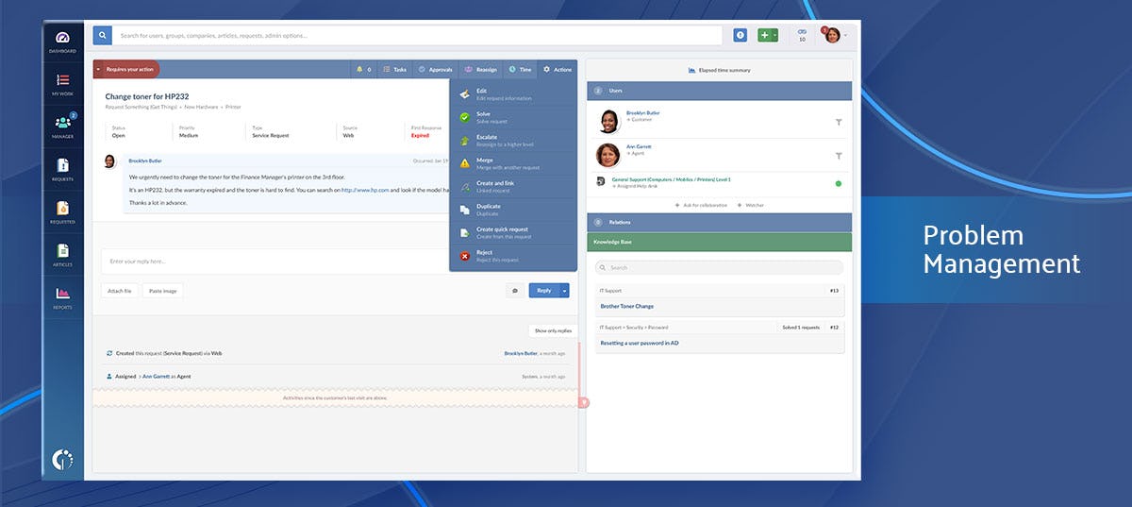The image size is (1132, 507).
Task: Click the blue search magnifier icon
Action: tap(103, 35)
